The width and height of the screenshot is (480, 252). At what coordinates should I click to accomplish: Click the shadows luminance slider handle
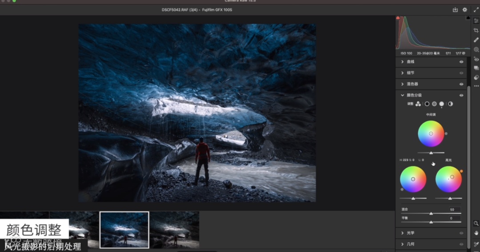(413, 198)
